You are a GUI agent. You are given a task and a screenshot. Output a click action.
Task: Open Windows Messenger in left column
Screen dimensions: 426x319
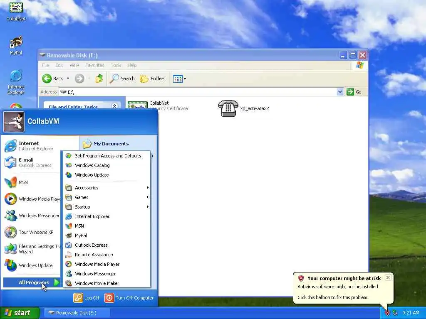pos(32,216)
